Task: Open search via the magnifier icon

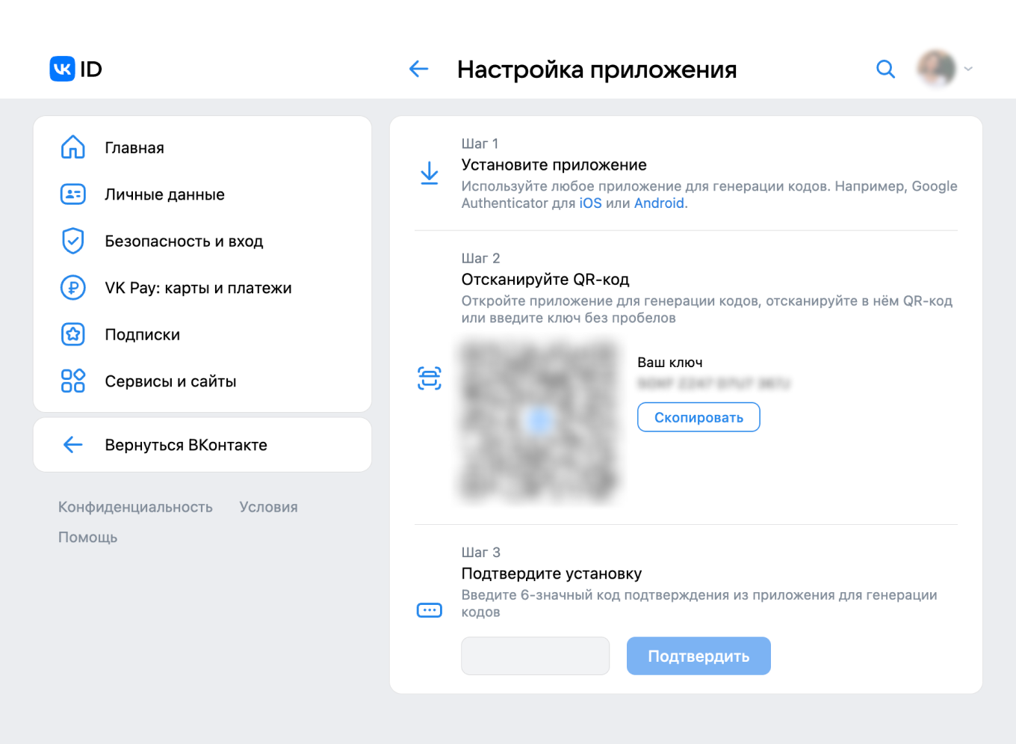Action: [x=885, y=68]
